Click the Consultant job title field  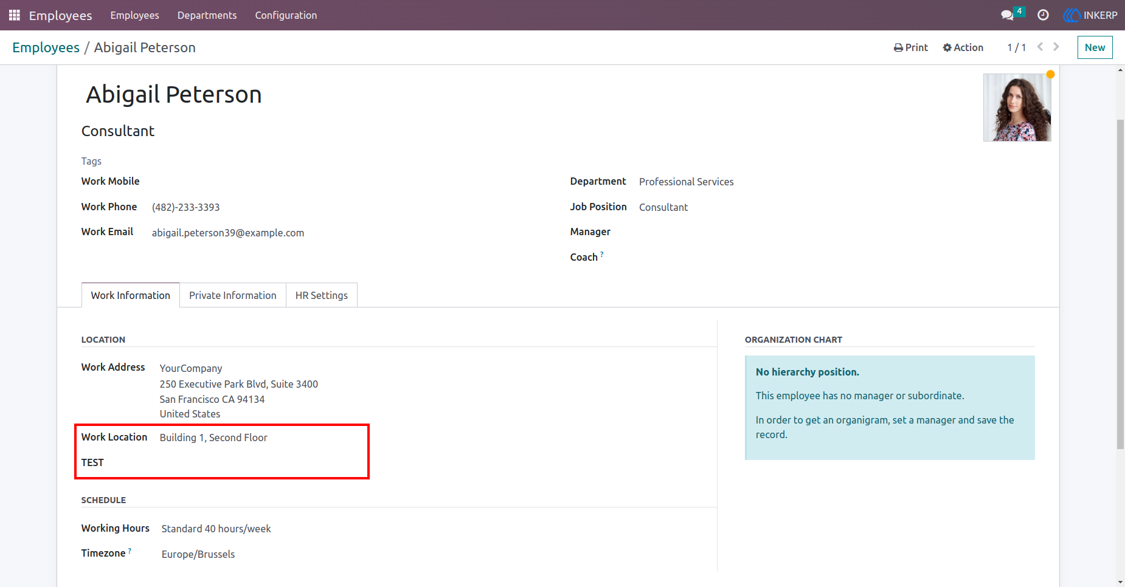pyautogui.click(x=118, y=131)
